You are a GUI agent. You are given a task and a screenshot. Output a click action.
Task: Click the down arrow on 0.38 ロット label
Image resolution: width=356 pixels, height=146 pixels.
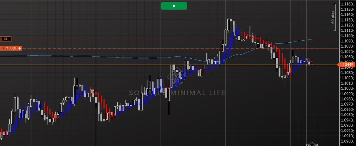click(20, 48)
